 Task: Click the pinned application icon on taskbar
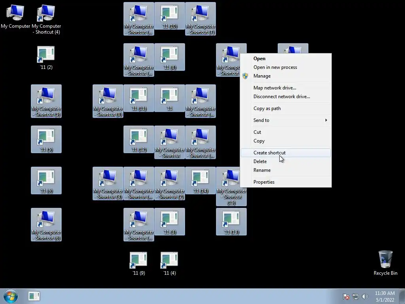click(34, 296)
